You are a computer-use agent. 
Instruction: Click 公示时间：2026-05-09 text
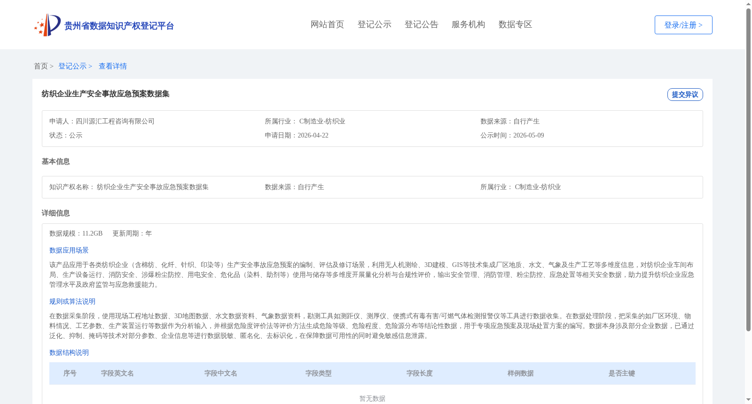point(512,135)
